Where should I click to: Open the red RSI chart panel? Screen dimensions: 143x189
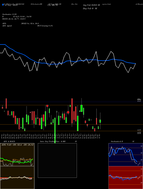126,178
